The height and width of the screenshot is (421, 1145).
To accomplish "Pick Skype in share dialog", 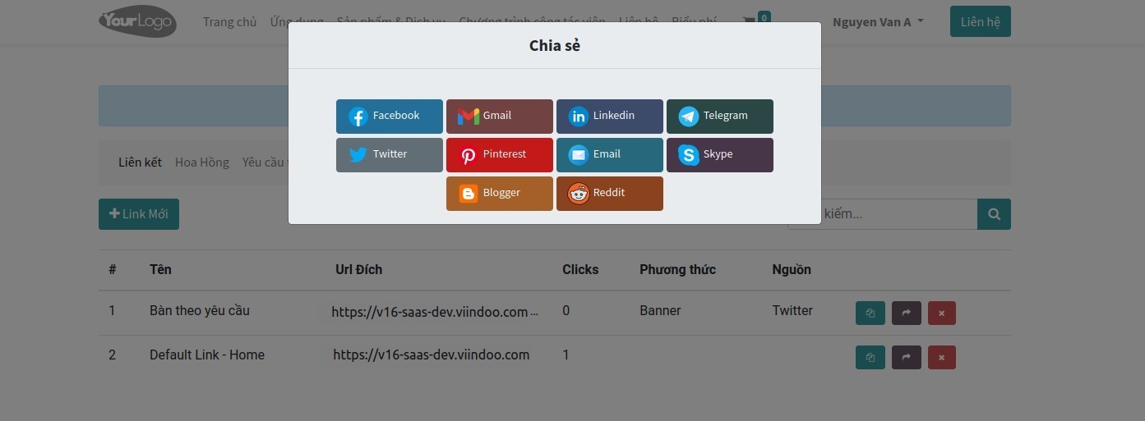I will (719, 155).
